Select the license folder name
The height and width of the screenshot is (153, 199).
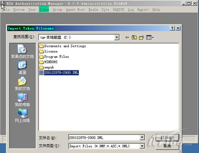click(51, 52)
